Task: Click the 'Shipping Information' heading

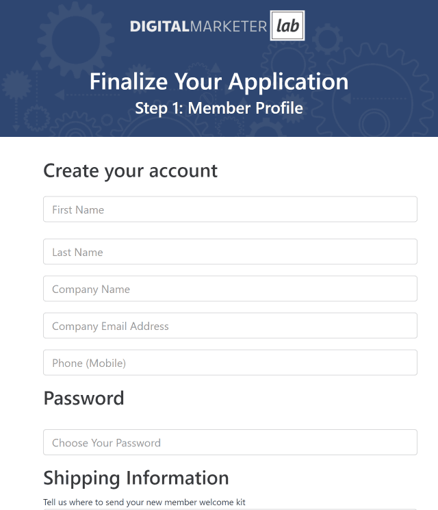Action: 136,478
